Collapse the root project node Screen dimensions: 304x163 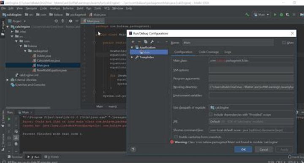tap(8, 27)
